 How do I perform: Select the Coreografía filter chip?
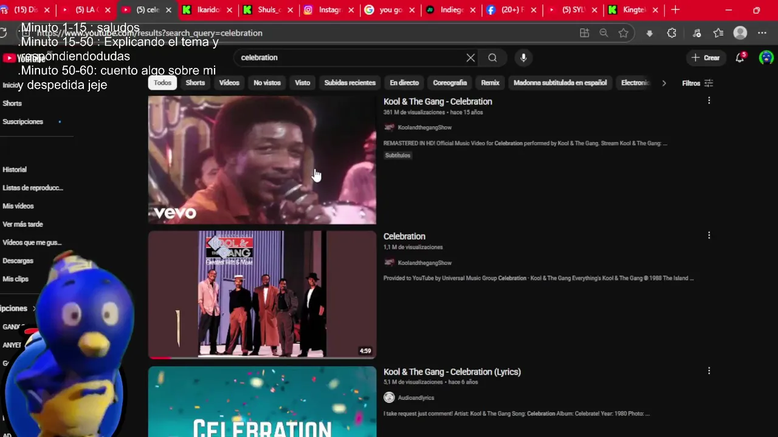click(450, 83)
